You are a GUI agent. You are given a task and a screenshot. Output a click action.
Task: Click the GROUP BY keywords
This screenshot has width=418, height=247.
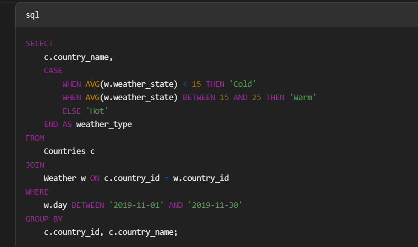point(44,219)
